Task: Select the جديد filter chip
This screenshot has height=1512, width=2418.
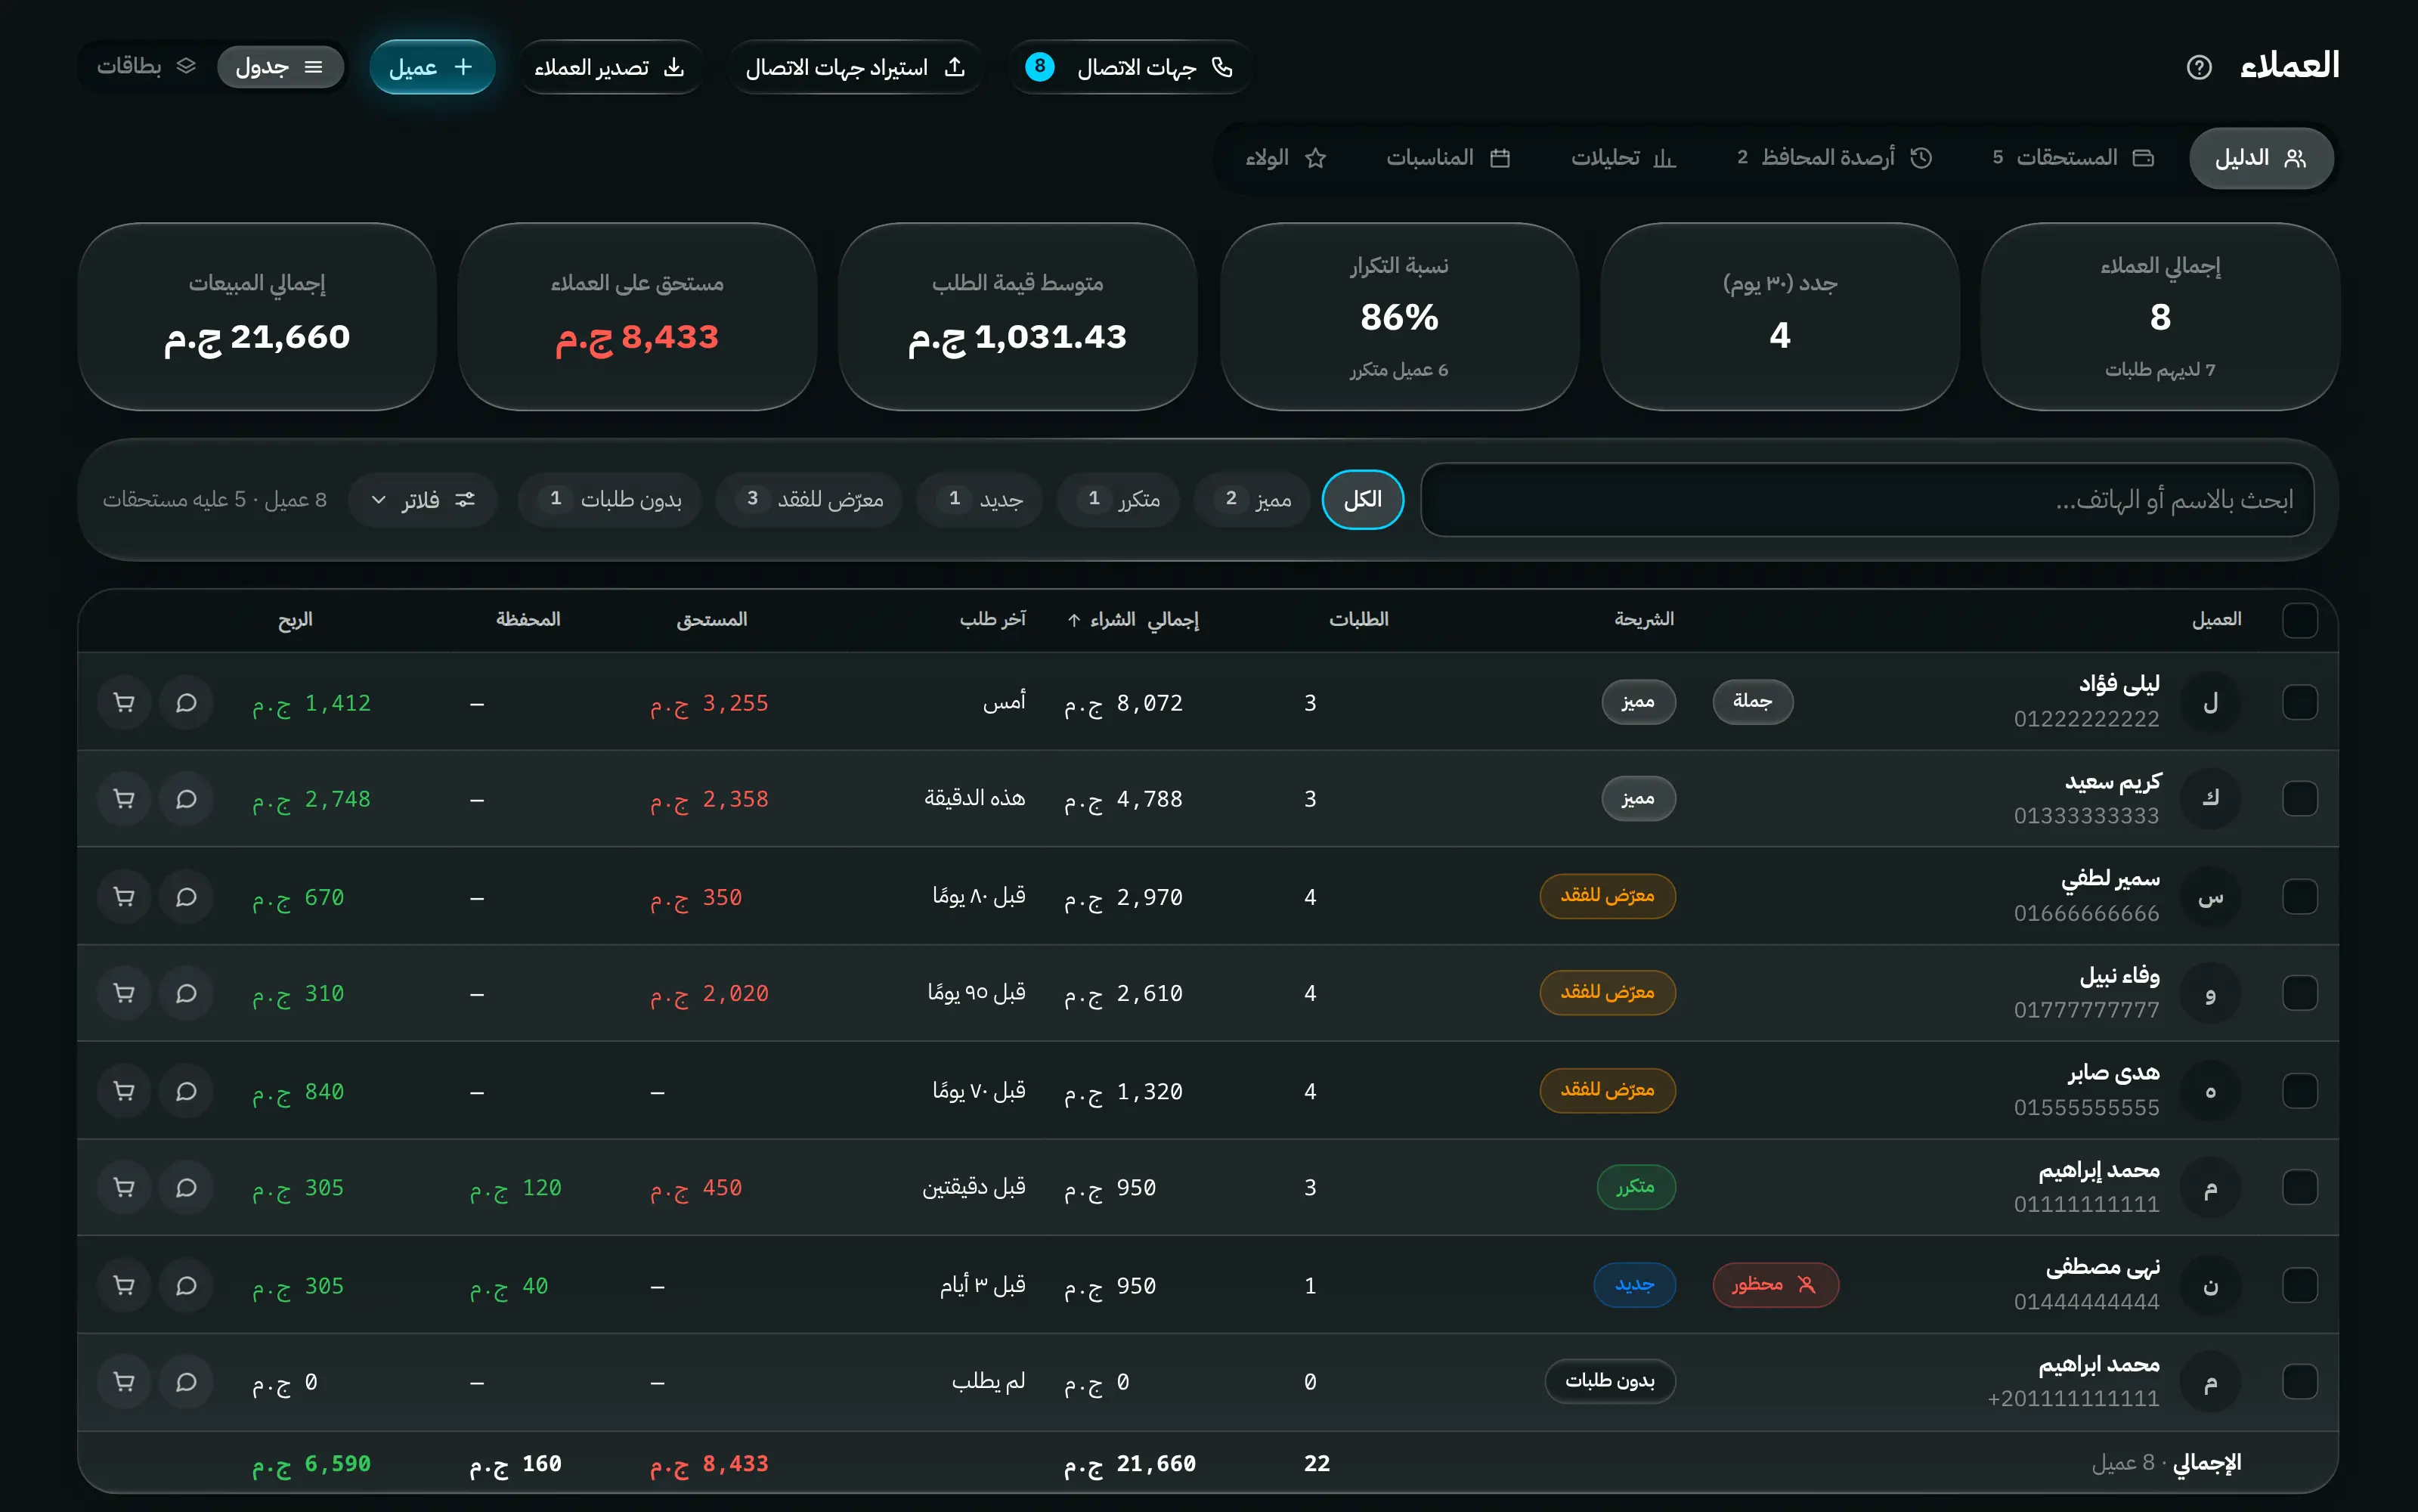Action: (980, 499)
